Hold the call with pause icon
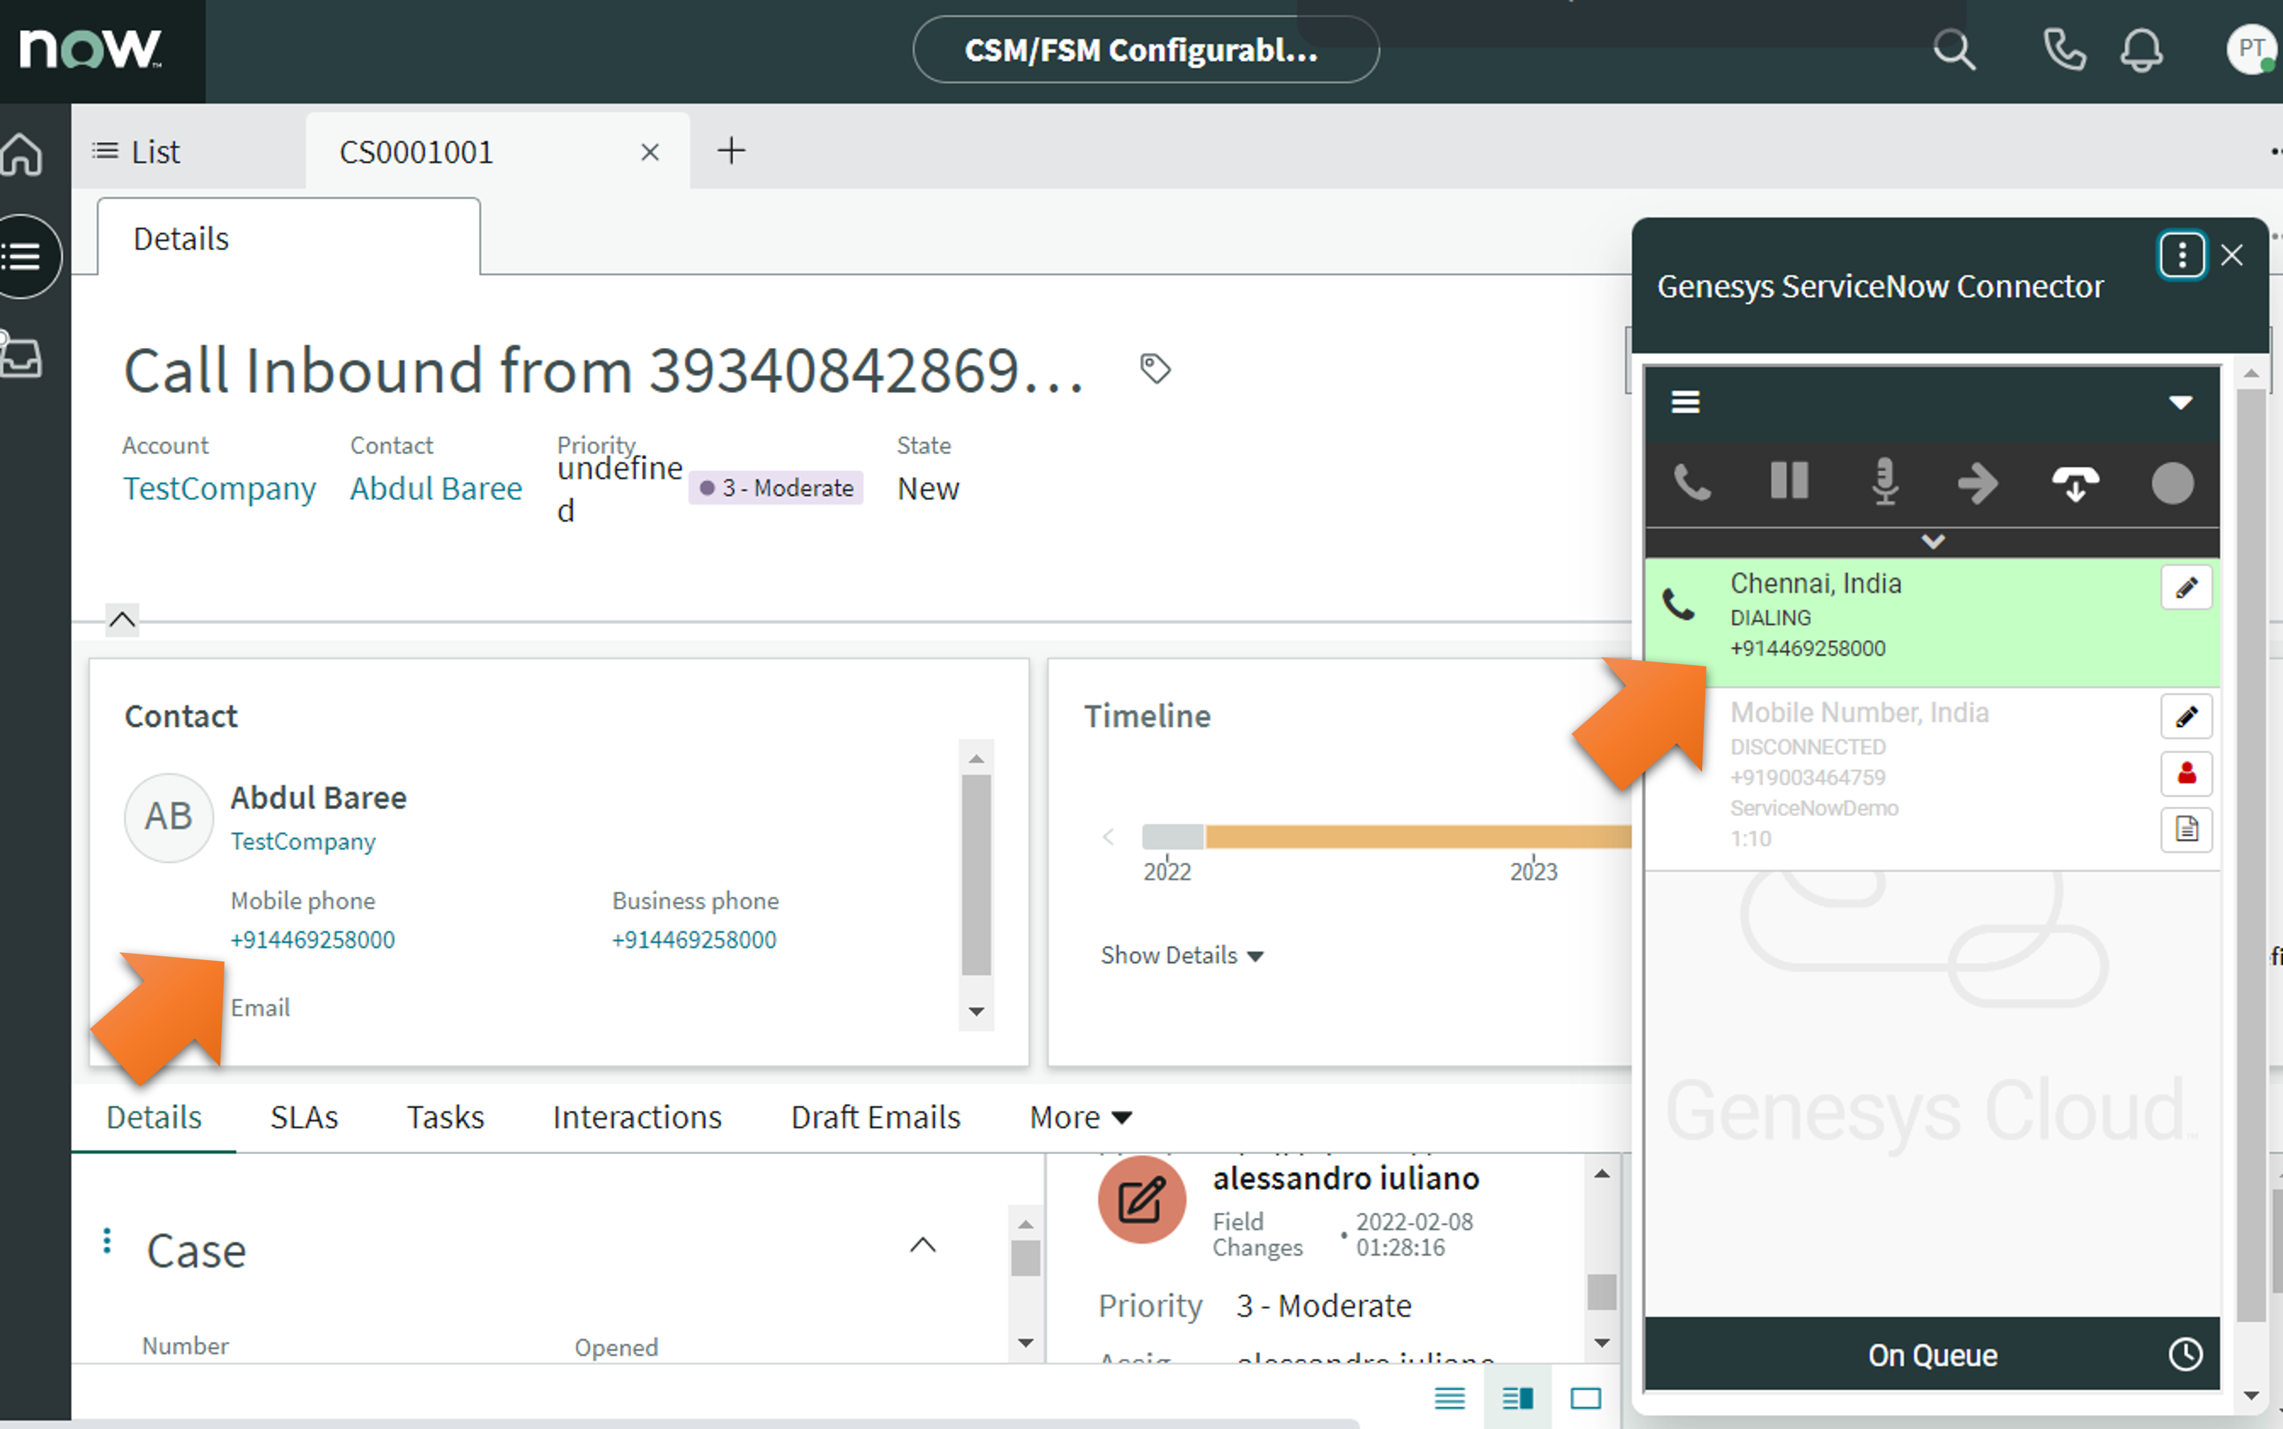 (x=1789, y=481)
